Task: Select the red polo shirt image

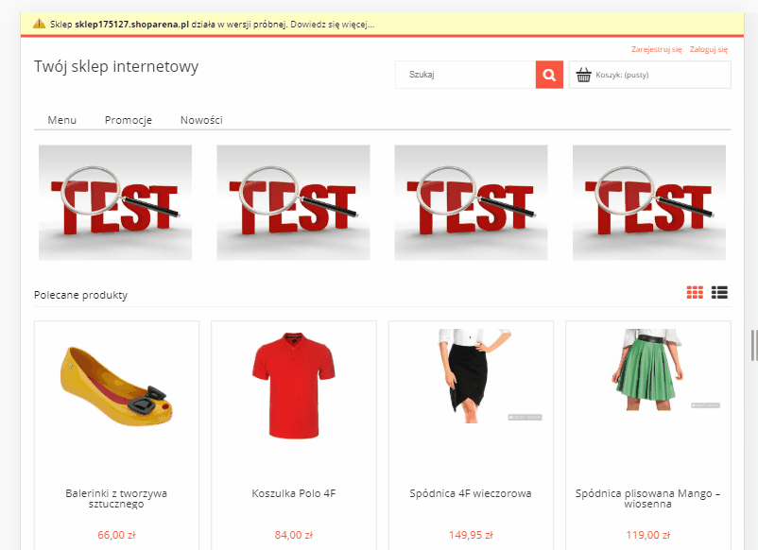Action: click(x=294, y=372)
